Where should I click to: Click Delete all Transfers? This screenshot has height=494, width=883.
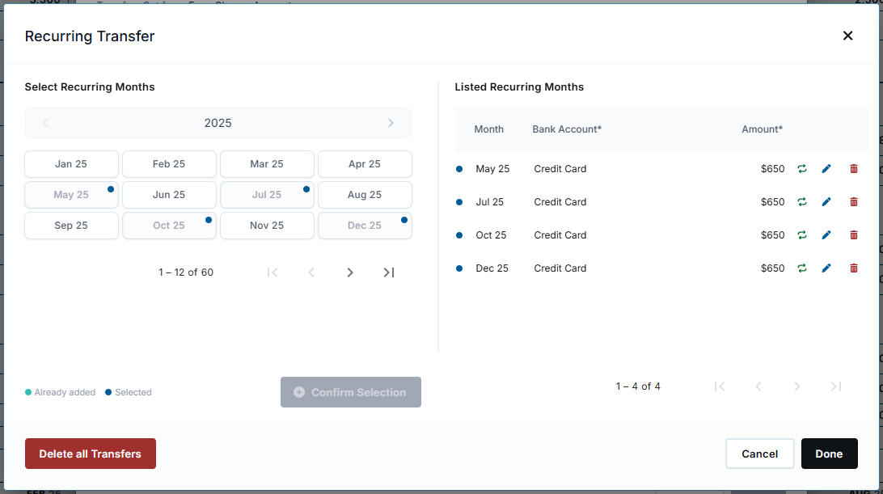point(90,454)
